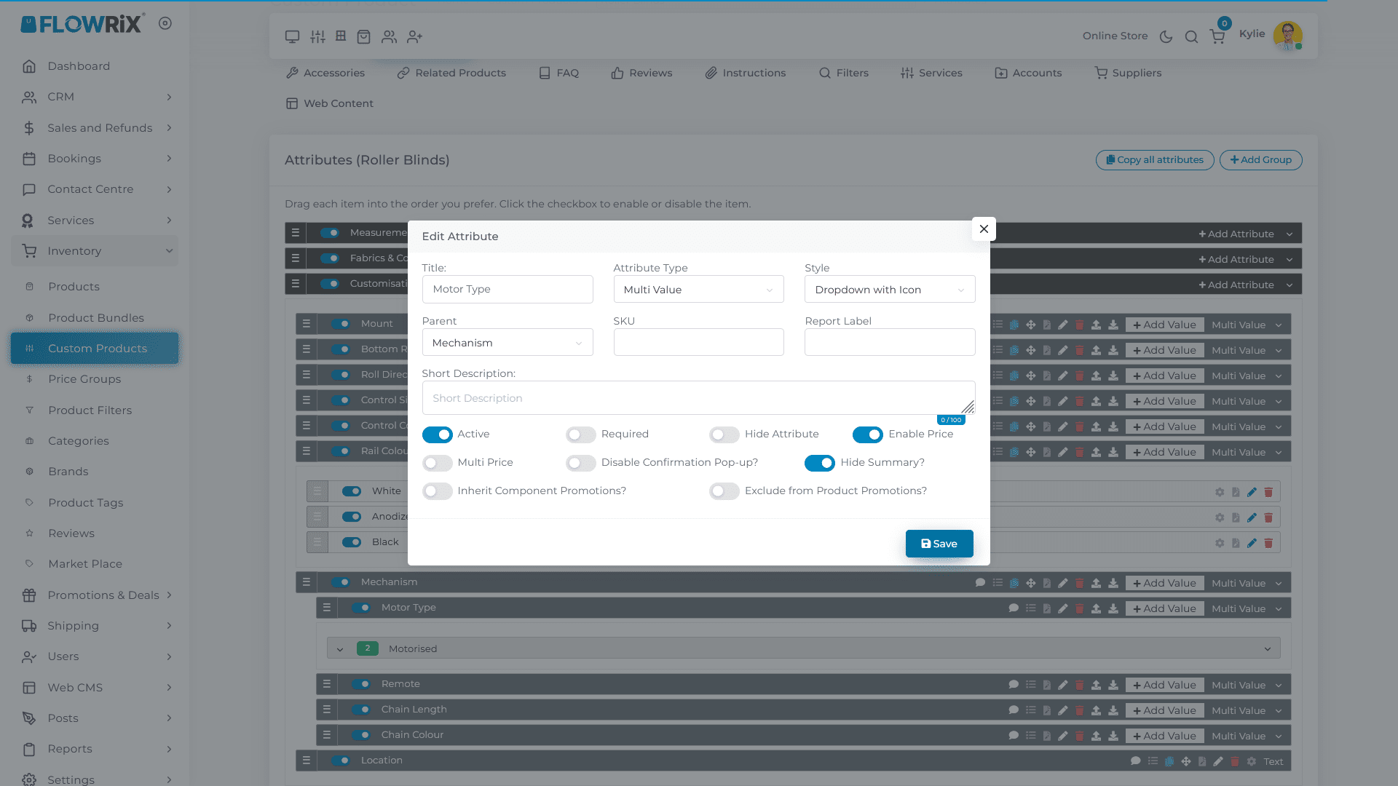1398x786 pixels.
Task: Click the monitor icon in top toolbar
Action: point(292,36)
